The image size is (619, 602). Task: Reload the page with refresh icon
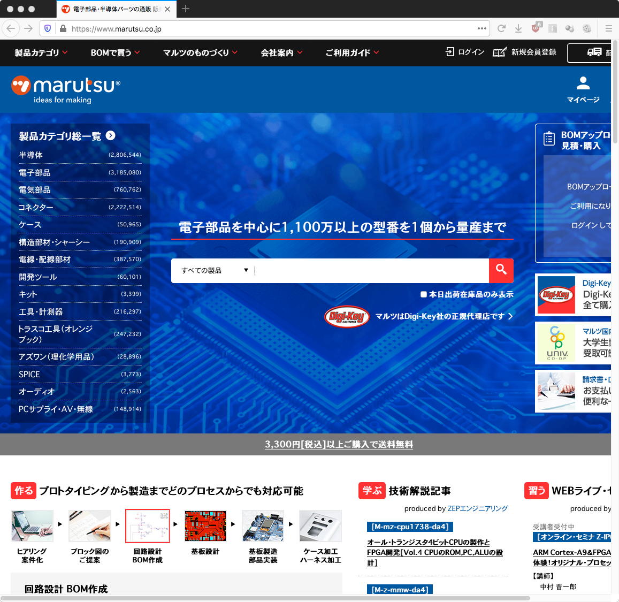point(501,28)
